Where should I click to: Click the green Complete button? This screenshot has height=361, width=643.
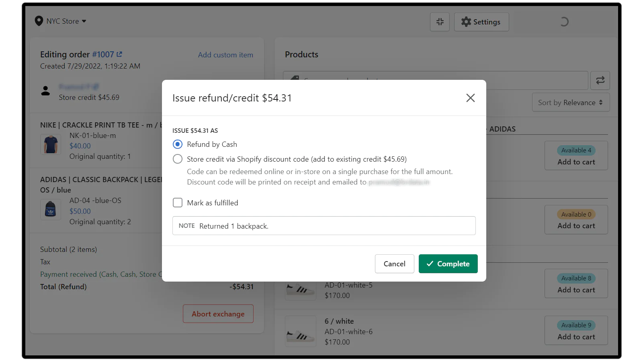pyautogui.click(x=448, y=264)
